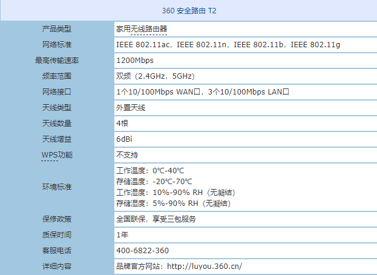Select the 产品类型 row label

pyautogui.click(x=57, y=29)
